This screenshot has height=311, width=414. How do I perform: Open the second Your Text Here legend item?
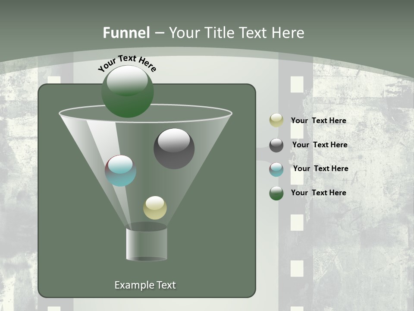320,145
